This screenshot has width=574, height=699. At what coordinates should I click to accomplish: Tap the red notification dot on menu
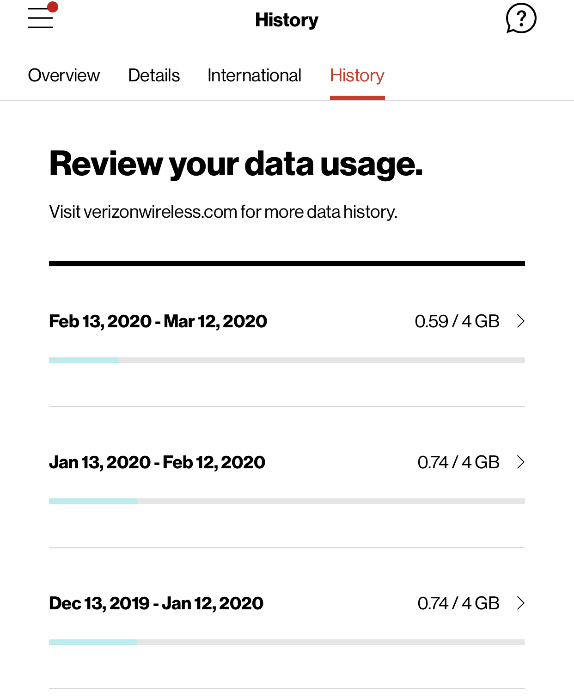tap(53, 7)
